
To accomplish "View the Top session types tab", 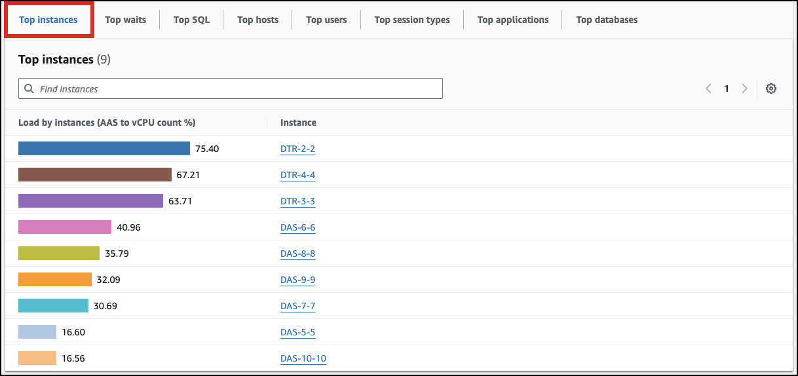I will coord(412,20).
